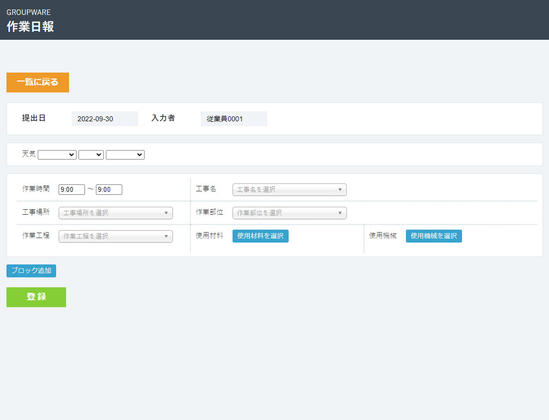Open the 工事名を選択 dropdown
Image resolution: width=549 pixels, height=420 pixels.
pos(289,190)
